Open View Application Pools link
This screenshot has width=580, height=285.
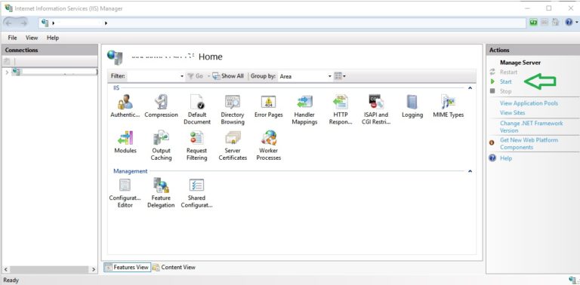point(529,103)
